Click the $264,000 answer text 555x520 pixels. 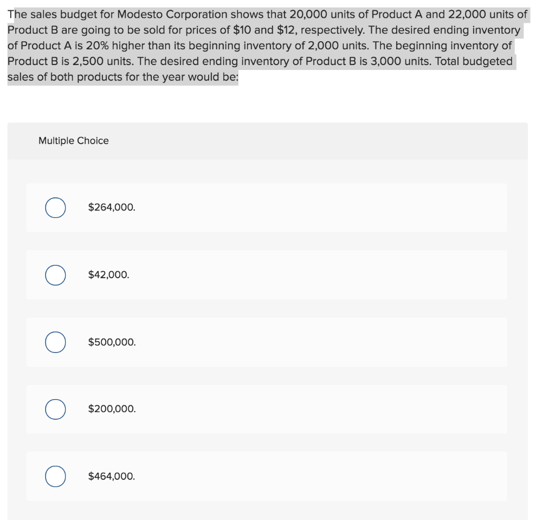click(111, 207)
